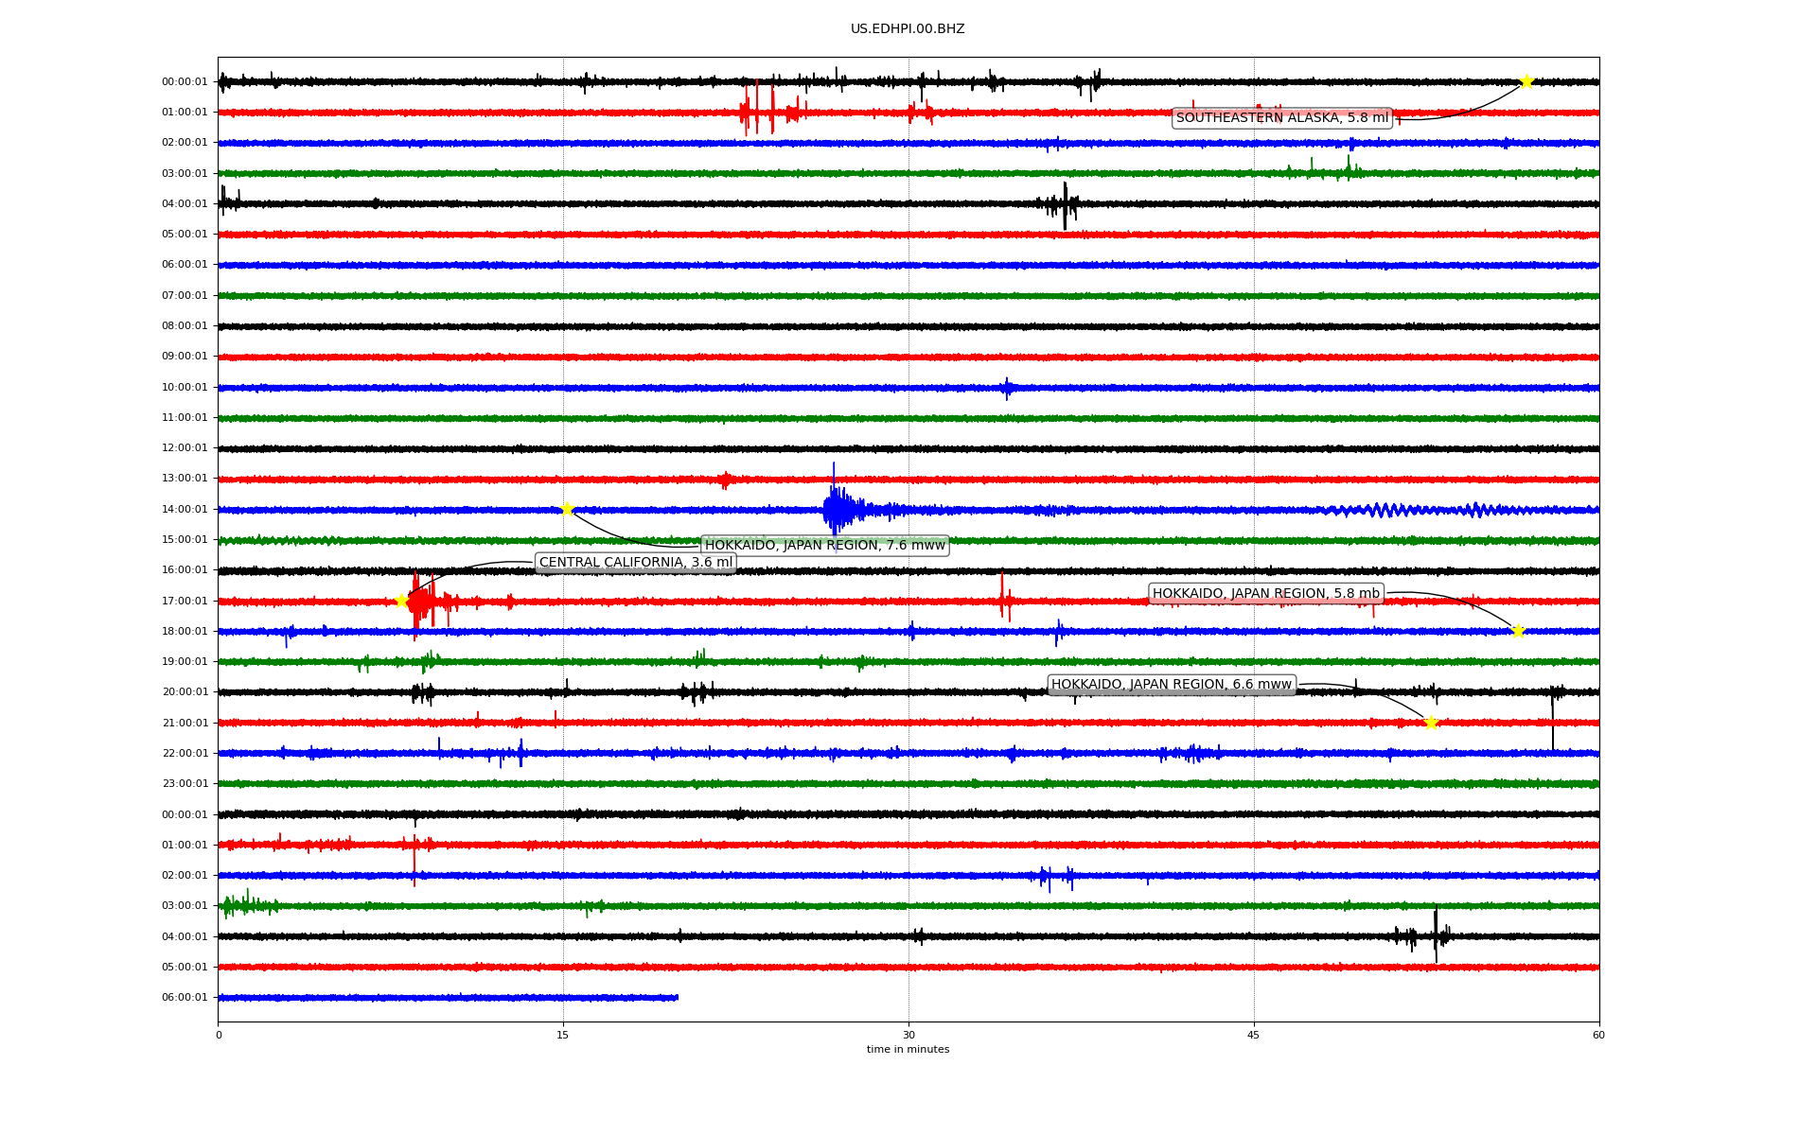
Task: Click the HOKKAIDO, JAPAN REGION, 6.6 mww label
Action: [1171, 685]
